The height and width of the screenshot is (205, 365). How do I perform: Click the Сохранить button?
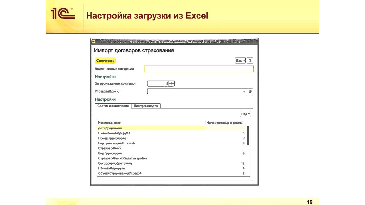(x=105, y=60)
